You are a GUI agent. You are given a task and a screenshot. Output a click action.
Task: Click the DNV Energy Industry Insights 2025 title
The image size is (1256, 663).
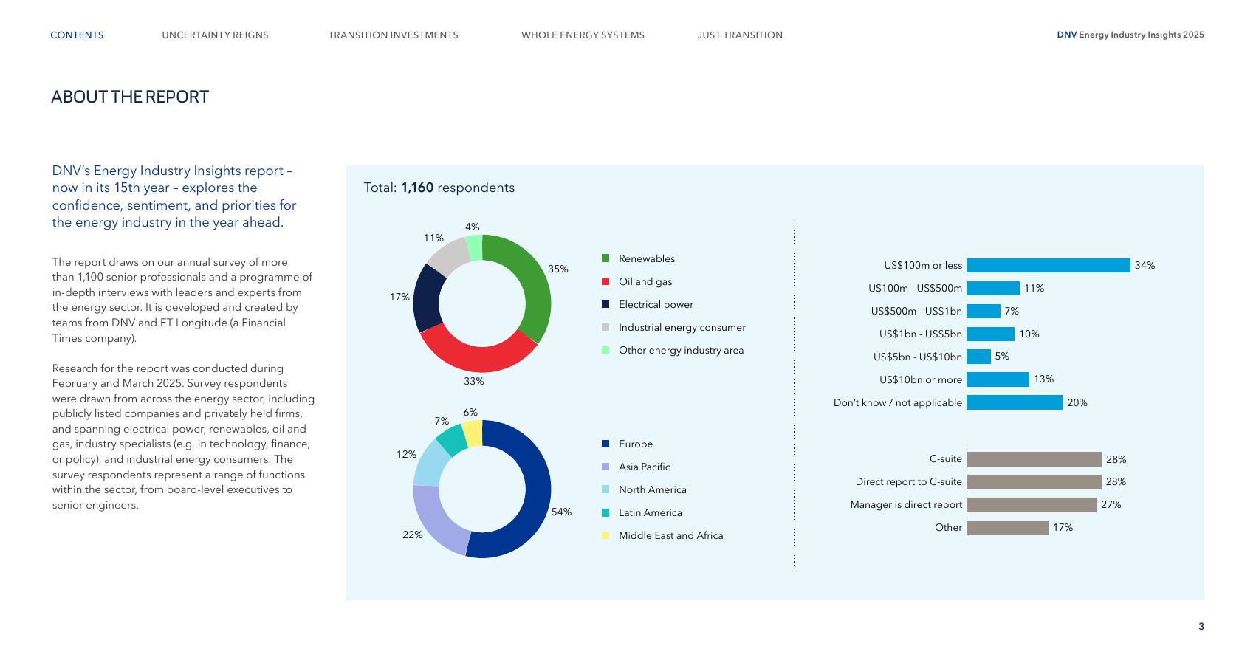(x=1130, y=35)
